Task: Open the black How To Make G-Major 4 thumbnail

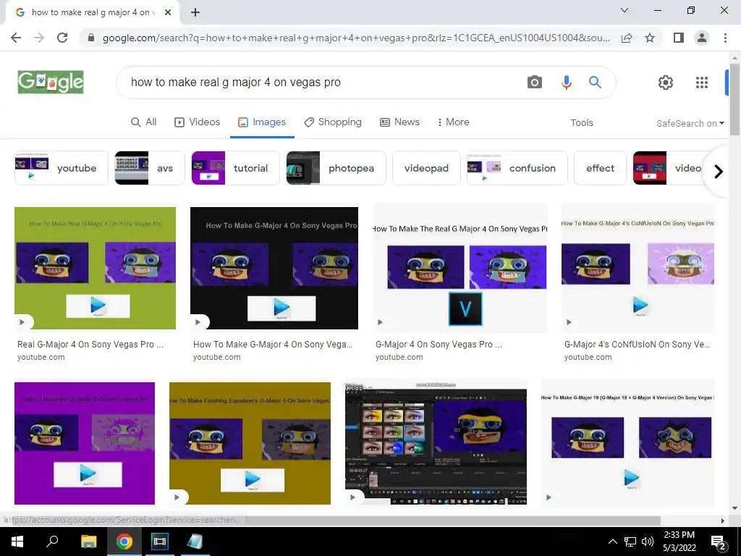Action: [x=274, y=268]
